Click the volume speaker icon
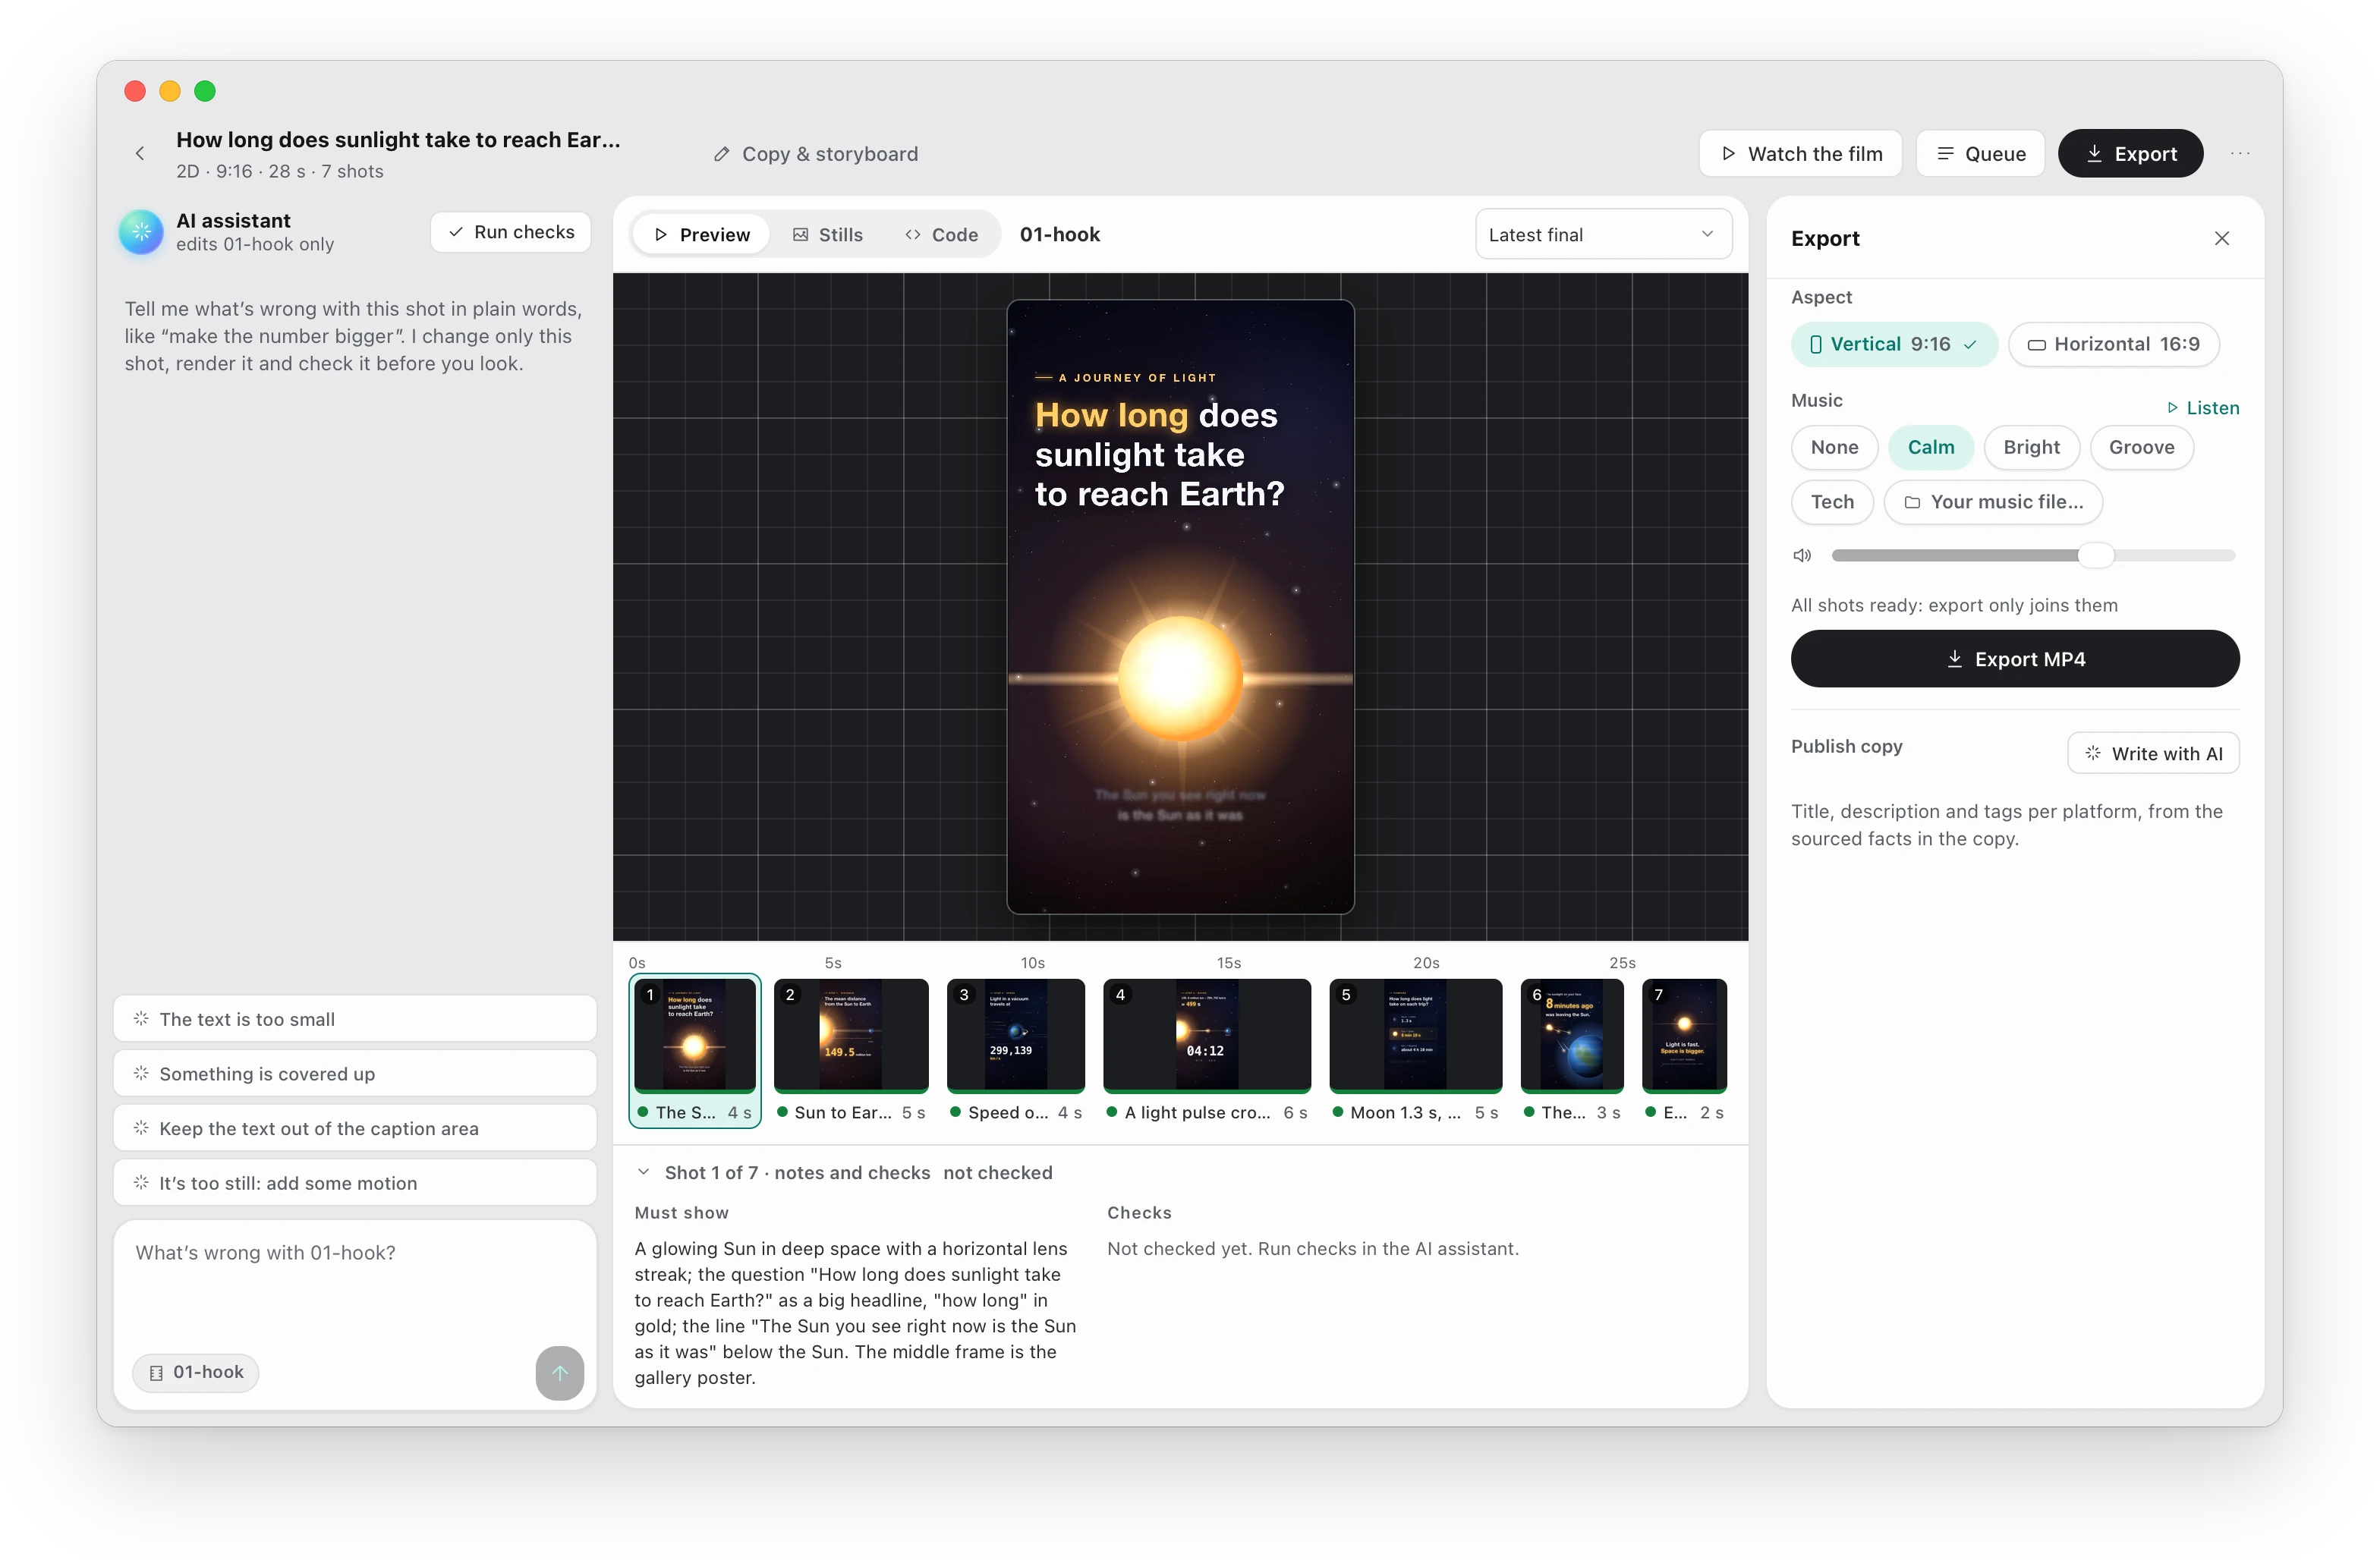The image size is (2380, 1560). (1802, 555)
